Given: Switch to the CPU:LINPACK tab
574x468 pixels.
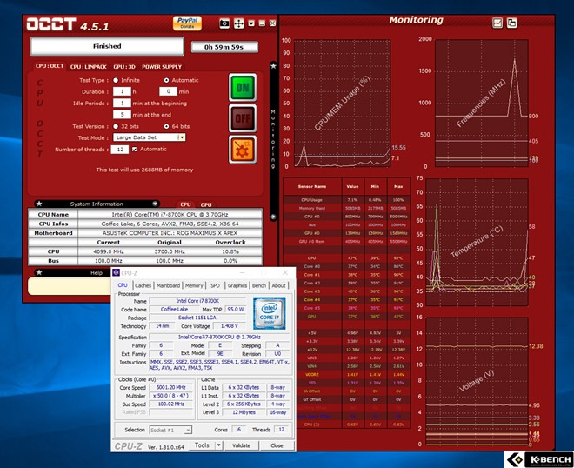Looking at the screenshot, I should (88, 67).
